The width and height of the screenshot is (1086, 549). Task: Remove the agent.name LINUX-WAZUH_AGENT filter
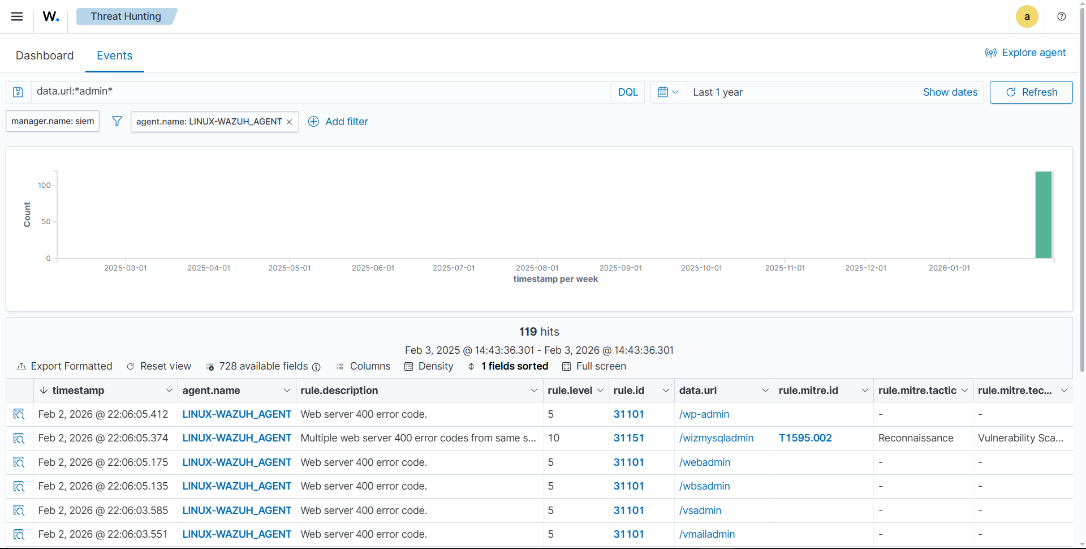(x=290, y=122)
